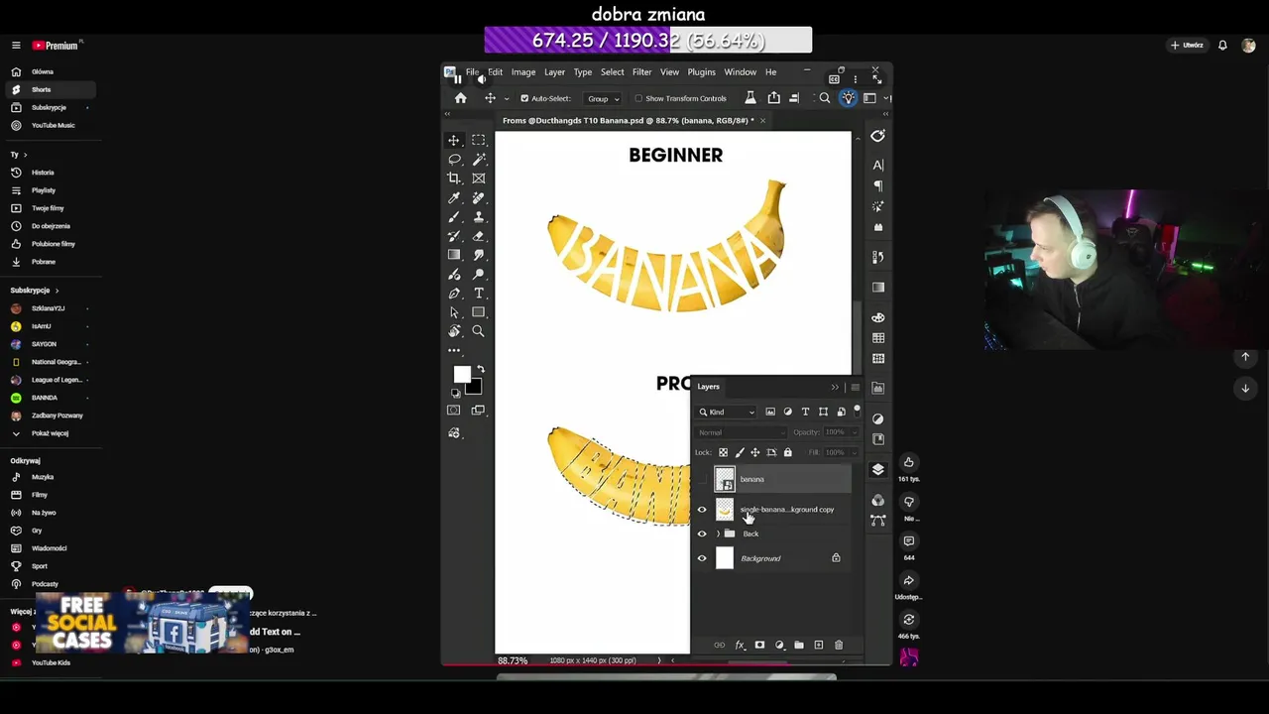The width and height of the screenshot is (1269, 714).
Task: Open the Photoshop File menu
Action: tap(472, 72)
